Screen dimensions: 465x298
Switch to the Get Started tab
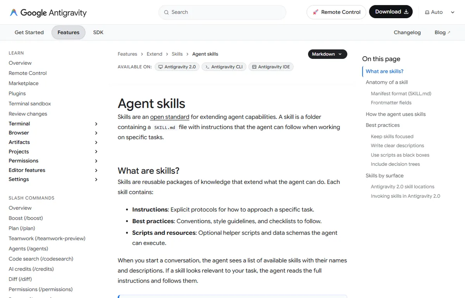tap(29, 33)
